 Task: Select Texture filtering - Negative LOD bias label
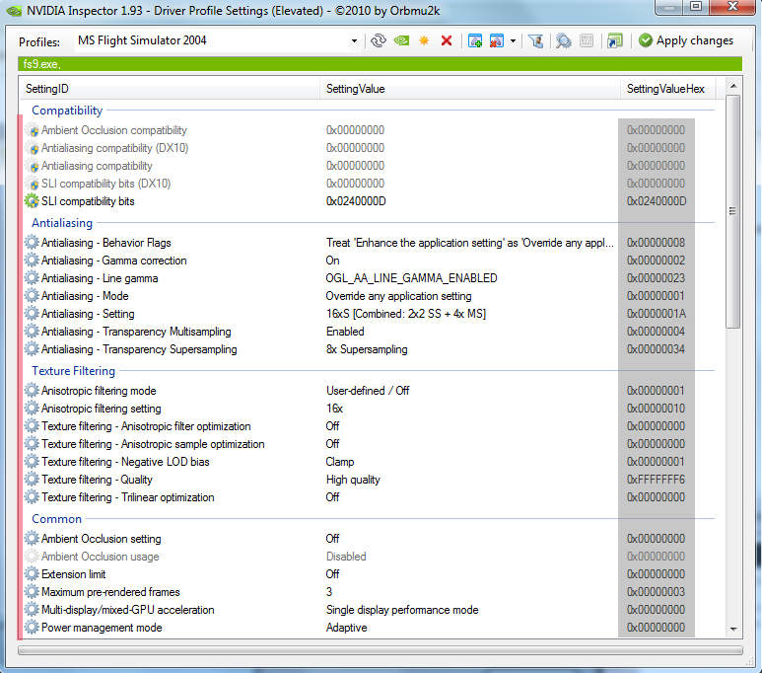[x=125, y=461]
